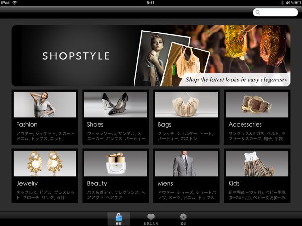Open the shopping bag search tab
Viewport: 302px width, 226px height.
pos(118,219)
